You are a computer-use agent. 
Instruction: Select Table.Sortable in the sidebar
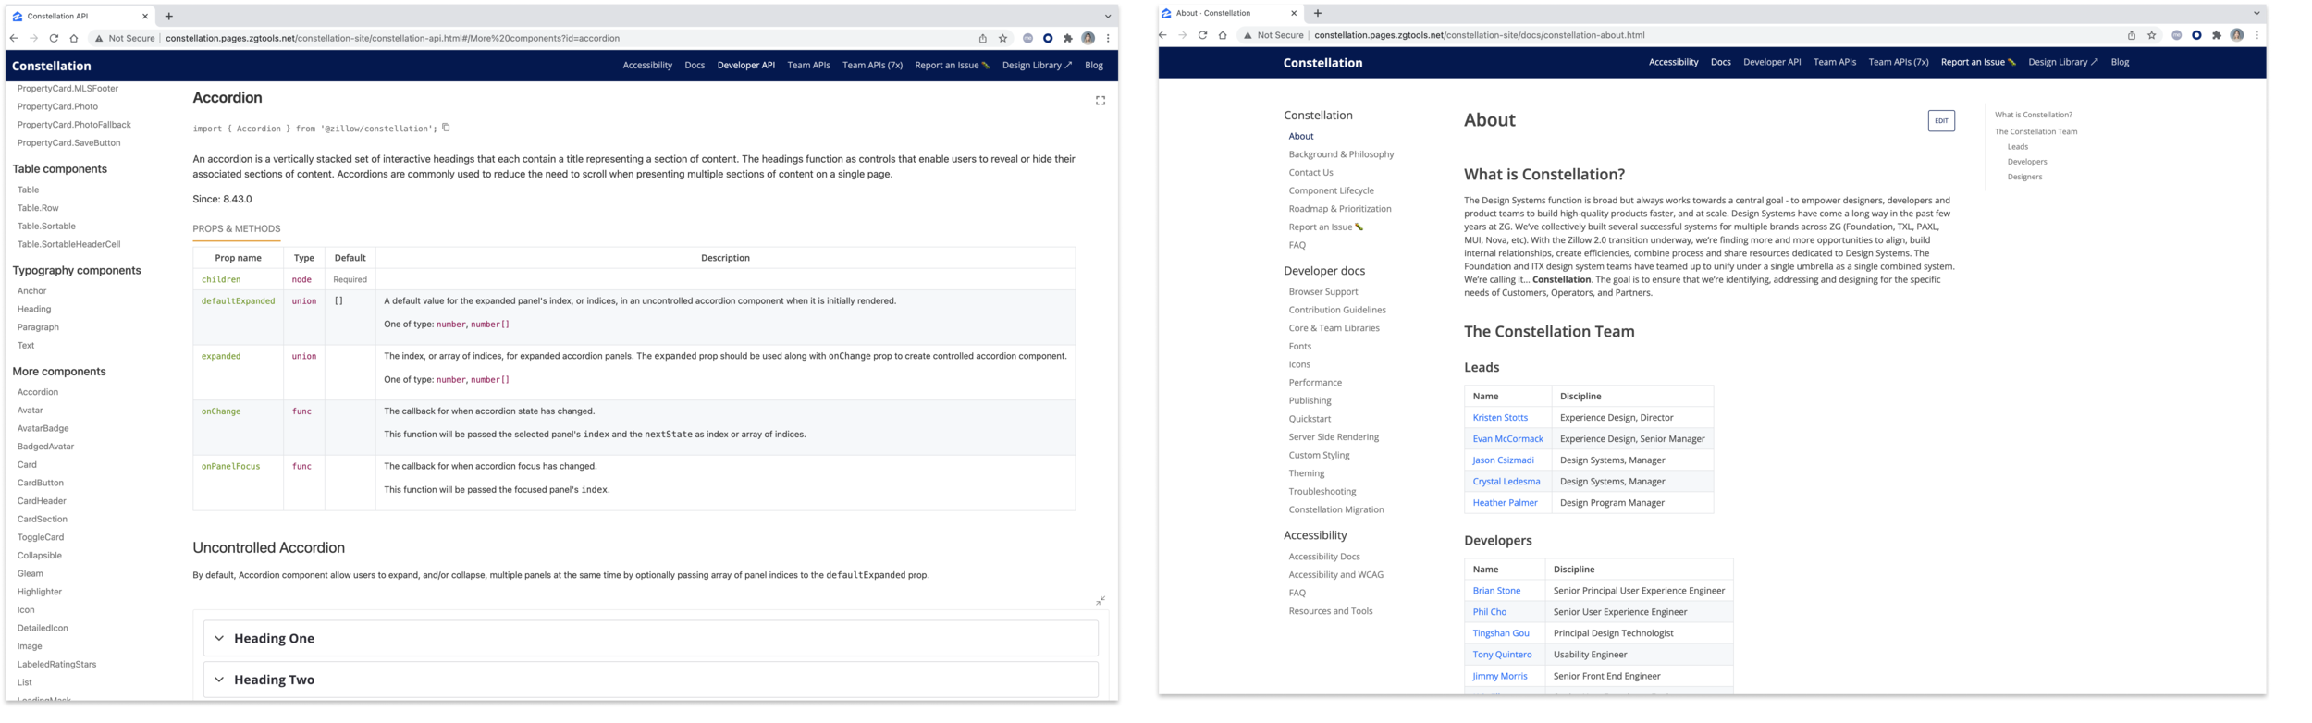46,227
